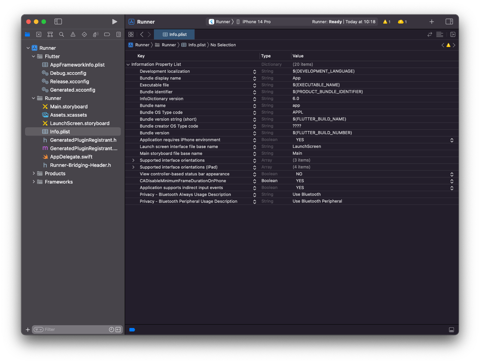This screenshot has height=363, width=480.
Task: Jump to previous issue arrow
Action: [443, 45]
